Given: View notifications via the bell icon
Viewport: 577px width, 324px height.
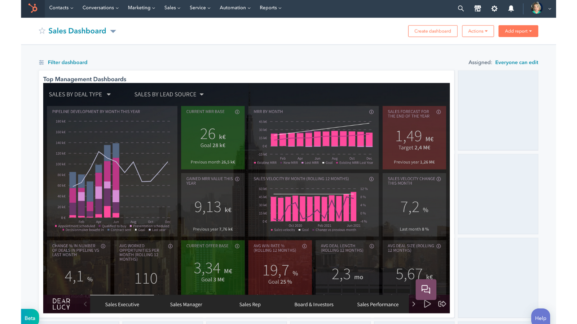Looking at the screenshot, I should [511, 8].
